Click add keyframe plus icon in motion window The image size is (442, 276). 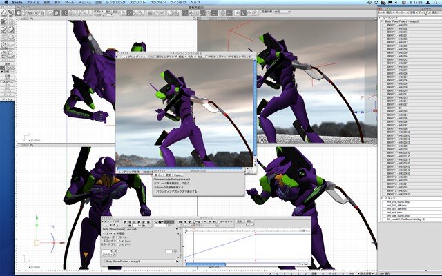(x=189, y=222)
